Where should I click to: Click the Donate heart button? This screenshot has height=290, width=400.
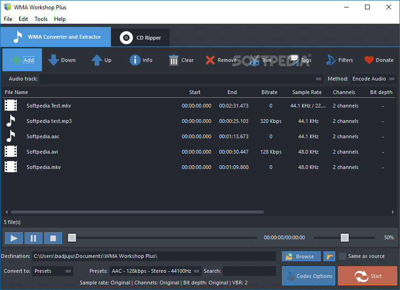[x=379, y=60]
